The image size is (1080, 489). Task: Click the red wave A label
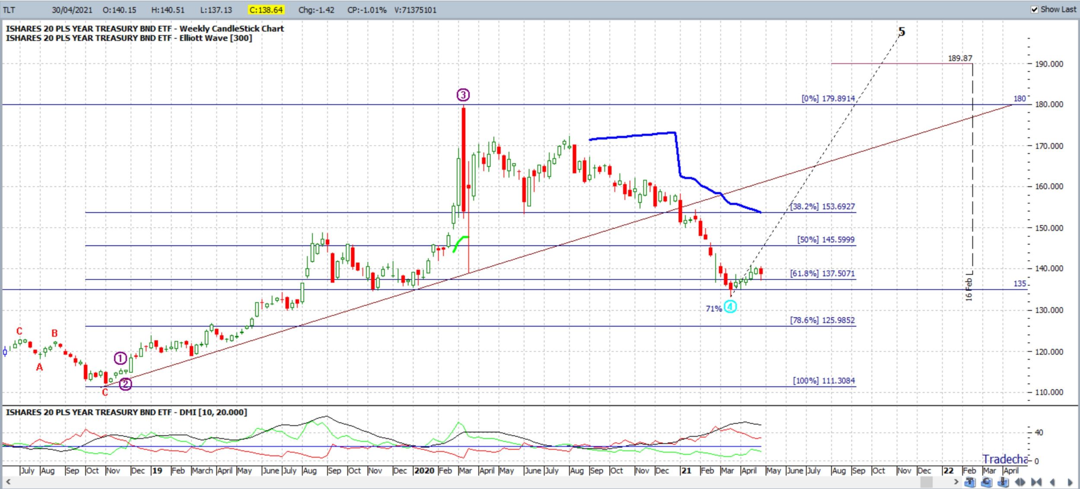click(39, 367)
